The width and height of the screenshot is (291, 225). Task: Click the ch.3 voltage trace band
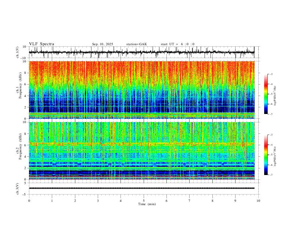pos(141,188)
